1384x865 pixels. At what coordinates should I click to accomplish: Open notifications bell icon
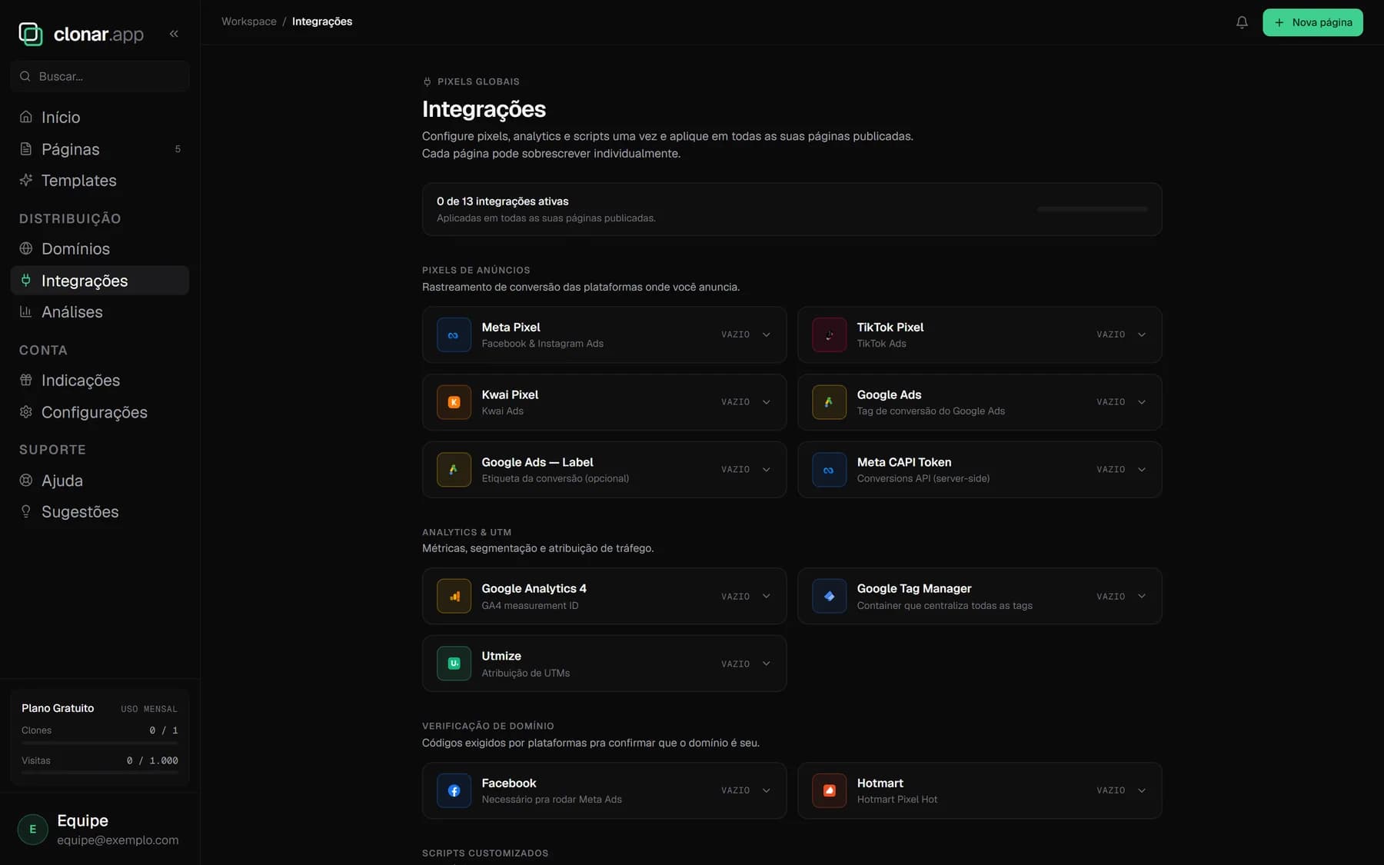(1242, 22)
